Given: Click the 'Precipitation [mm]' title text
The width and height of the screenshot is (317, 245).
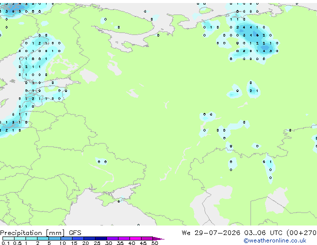Looking at the screenshot, I should coord(32,233).
